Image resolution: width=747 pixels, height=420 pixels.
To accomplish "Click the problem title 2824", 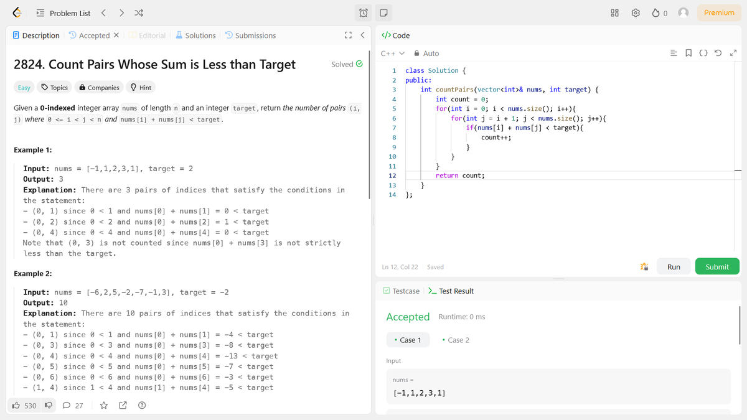I will [x=154, y=64].
